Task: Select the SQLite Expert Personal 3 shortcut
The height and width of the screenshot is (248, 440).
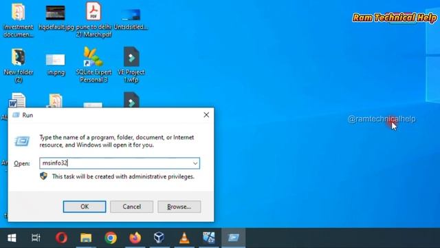Action: (93, 65)
